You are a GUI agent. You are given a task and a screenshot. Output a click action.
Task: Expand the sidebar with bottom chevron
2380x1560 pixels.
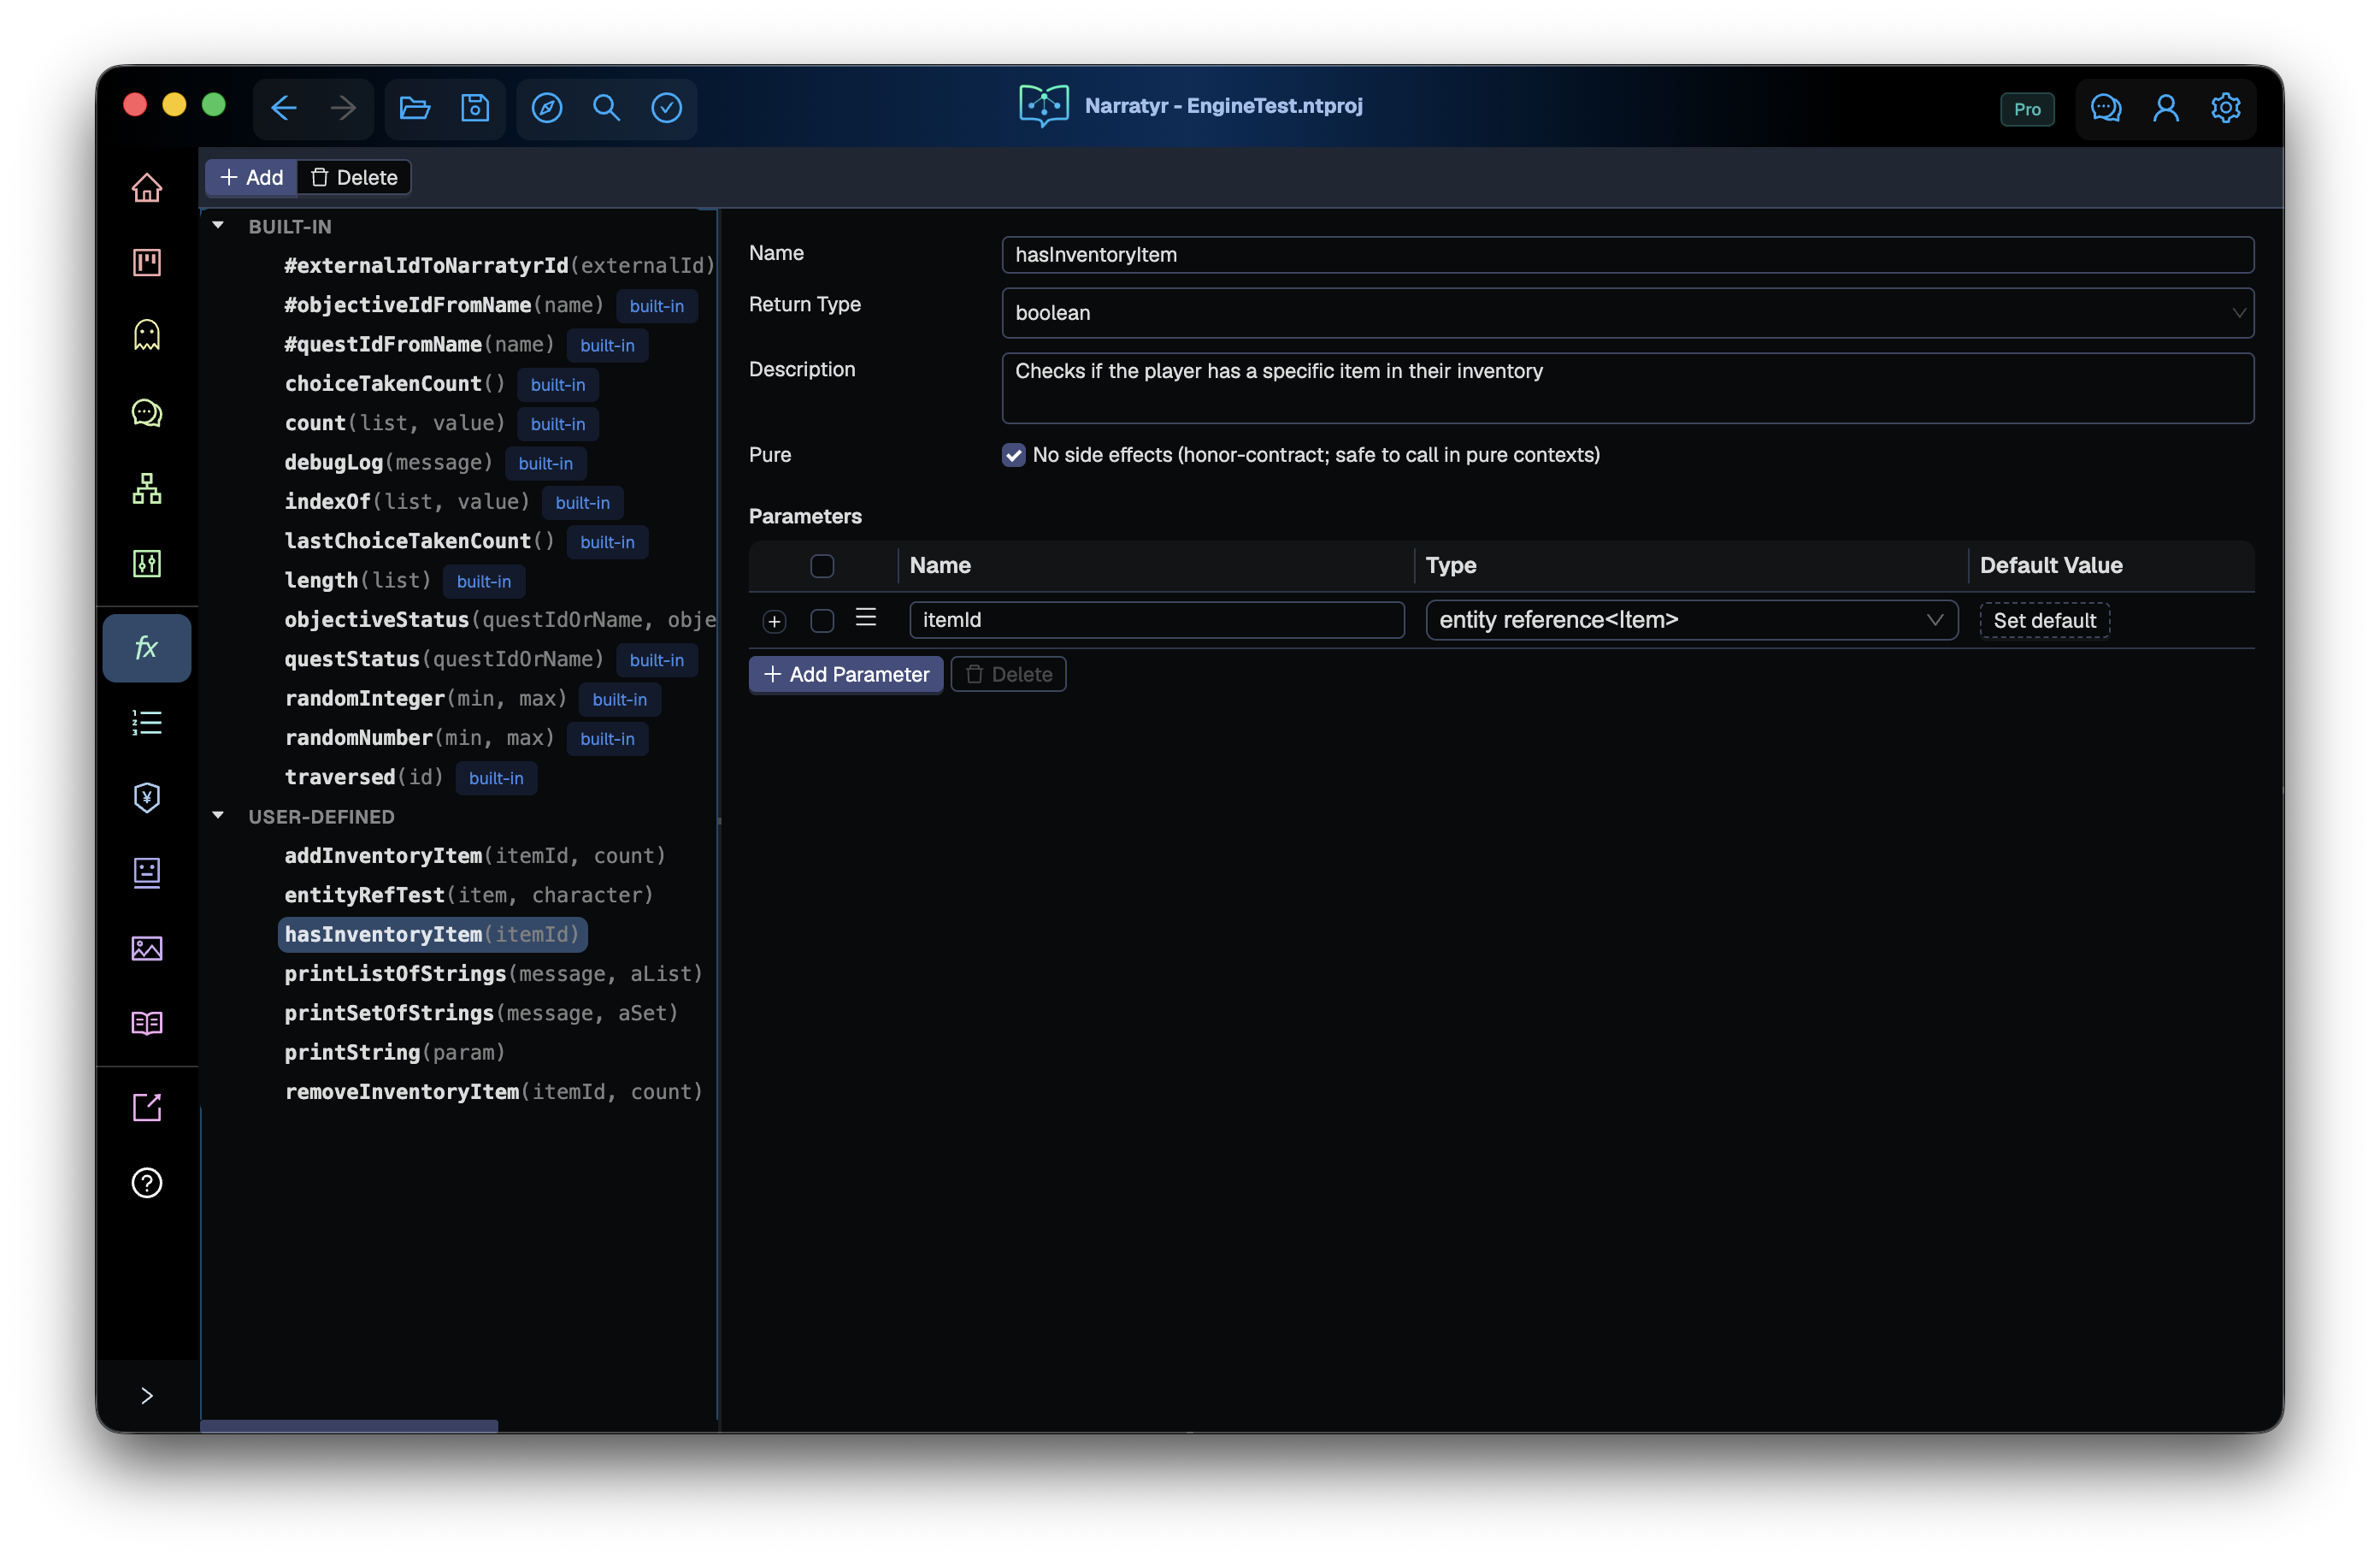(x=147, y=1396)
